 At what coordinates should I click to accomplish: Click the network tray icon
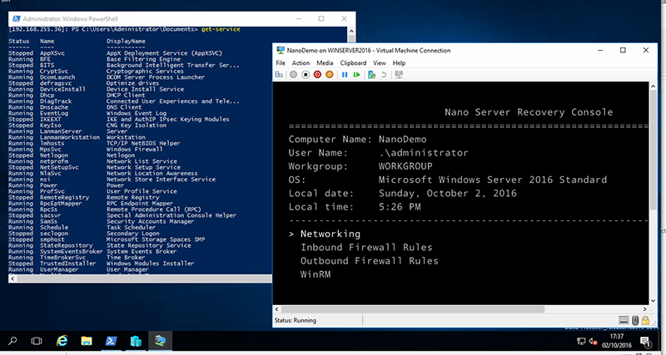pos(580,341)
